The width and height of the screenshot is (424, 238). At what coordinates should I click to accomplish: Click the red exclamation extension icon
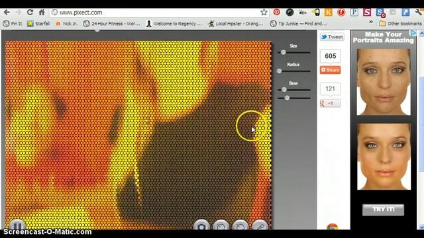pyautogui.click(x=341, y=12)
